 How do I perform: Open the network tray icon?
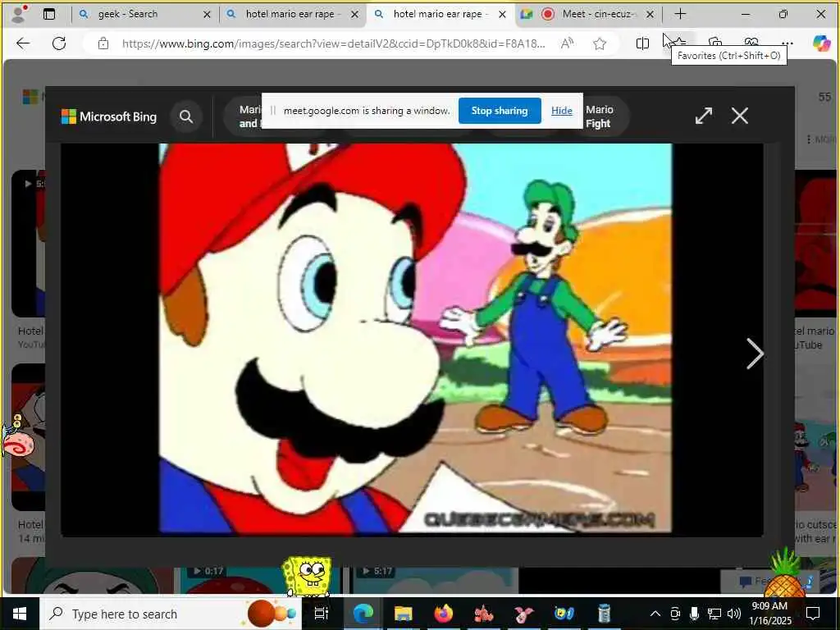click(x=714, y=614)
